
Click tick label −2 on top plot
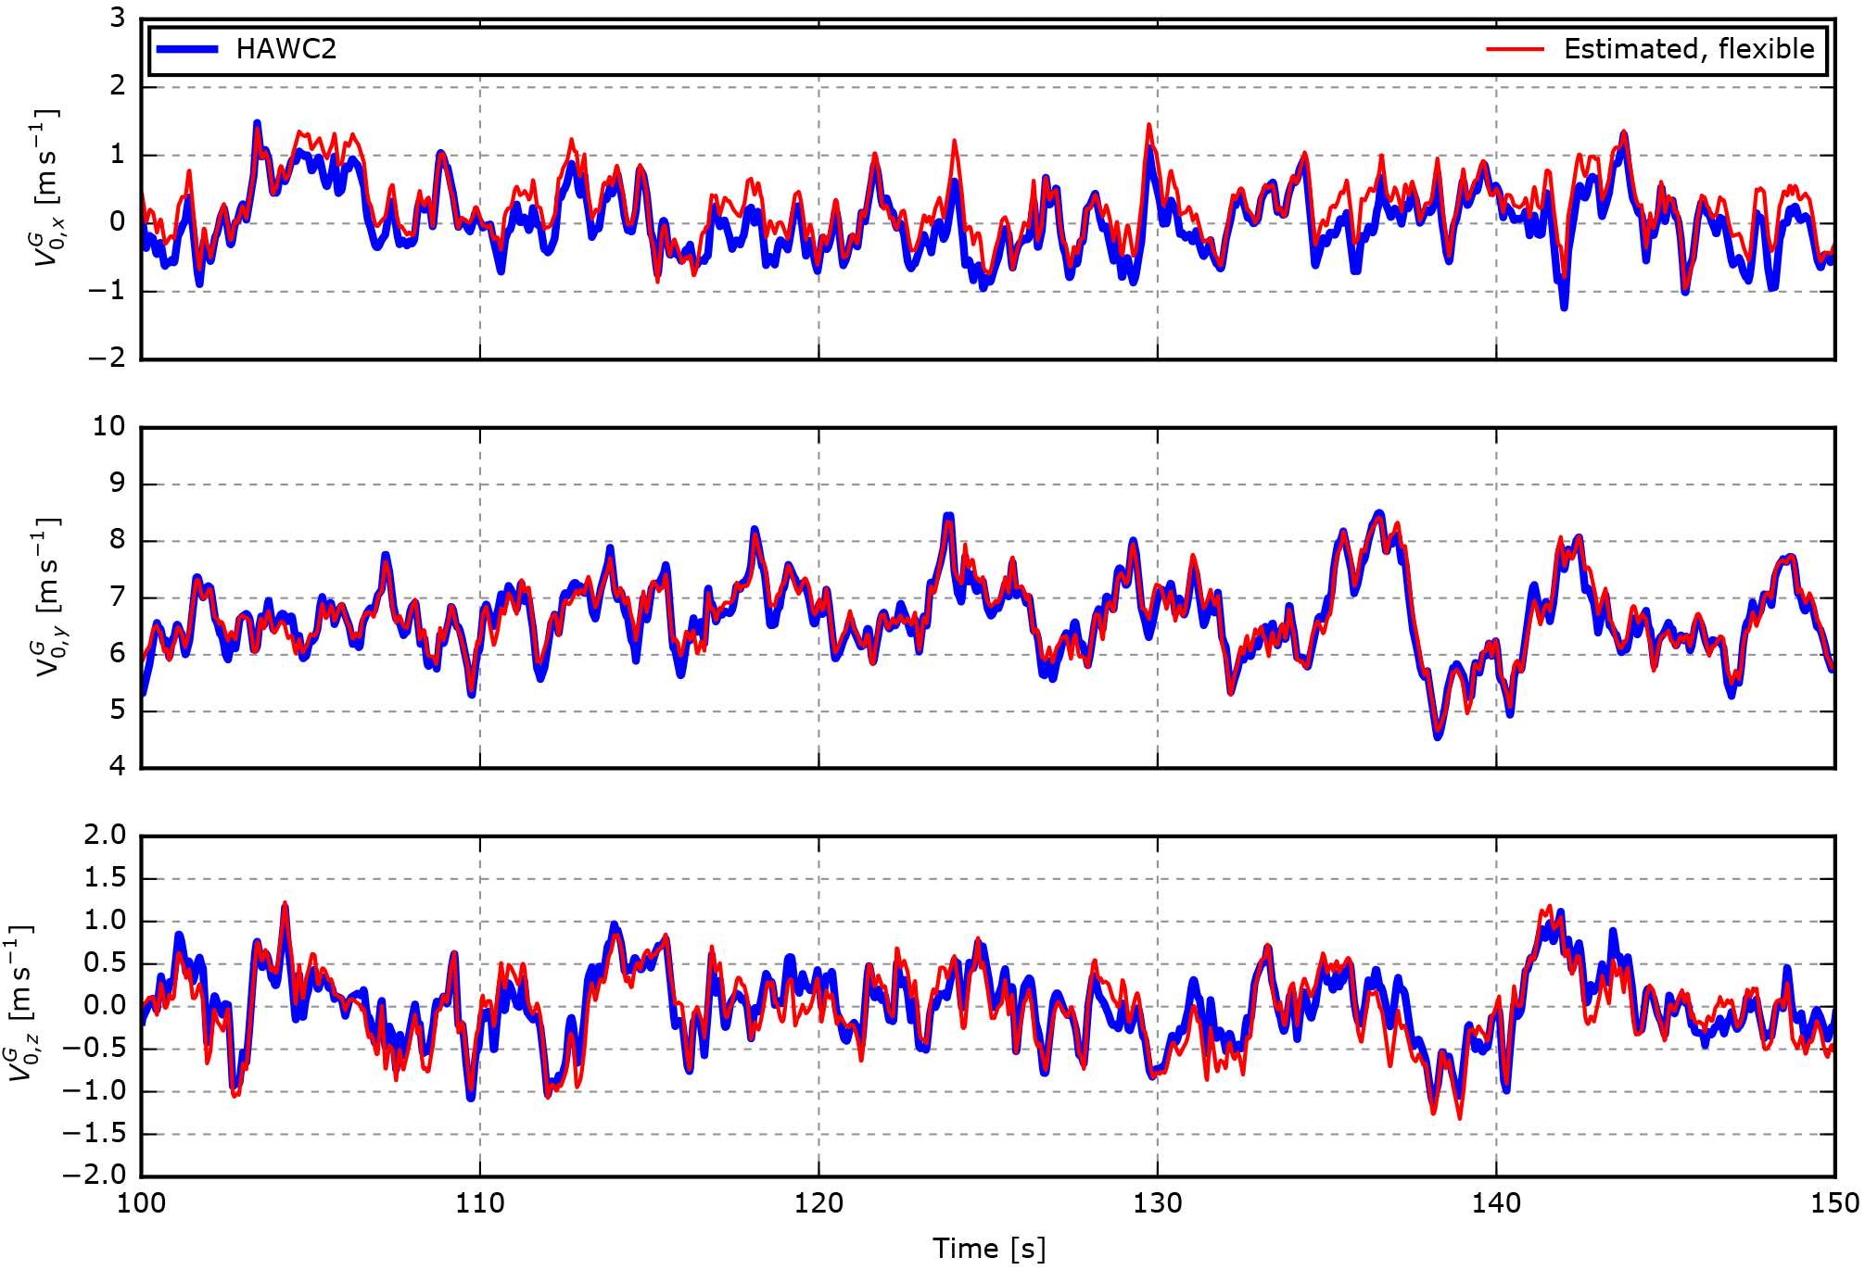point(106,358)
